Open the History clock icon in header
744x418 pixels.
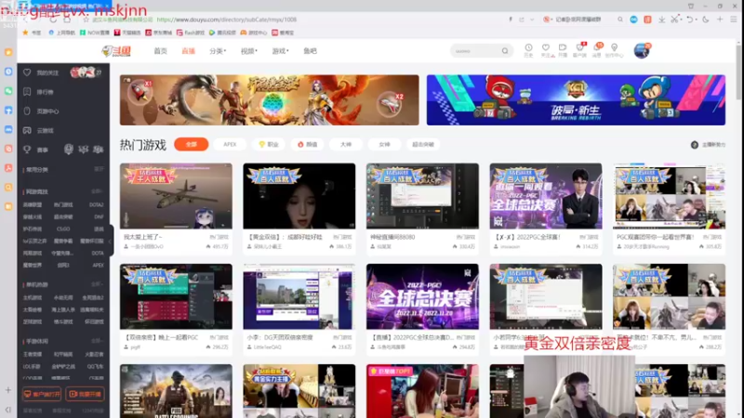(x=528, y=48)
